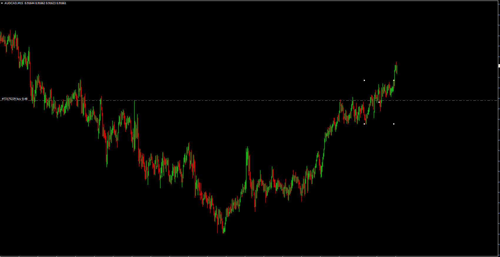Click the most recent candle at the rally top

[x=396, y=68]
